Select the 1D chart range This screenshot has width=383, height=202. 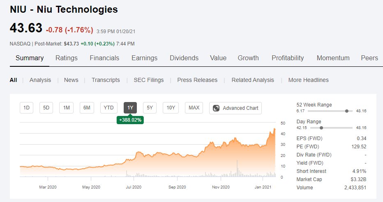(26, 108)
